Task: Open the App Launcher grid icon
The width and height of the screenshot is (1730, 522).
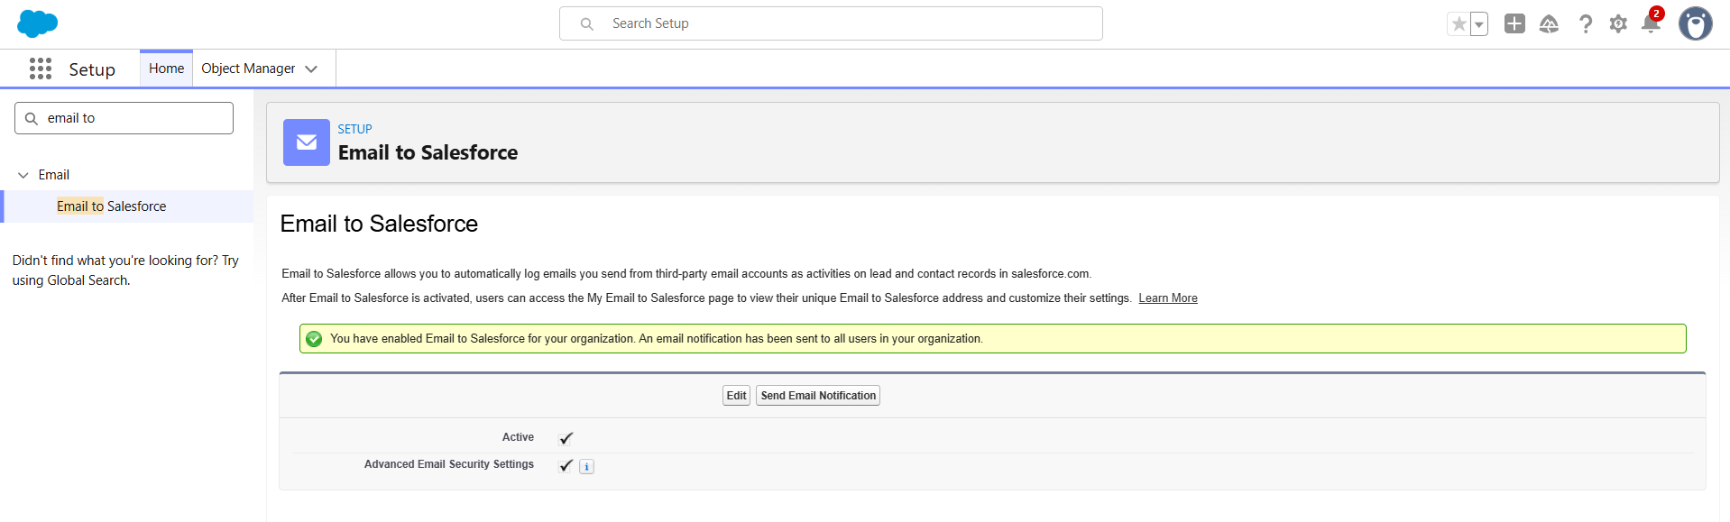Action: pos(41,69)
